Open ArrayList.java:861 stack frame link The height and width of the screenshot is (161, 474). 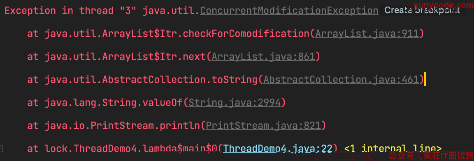(263, 57)
